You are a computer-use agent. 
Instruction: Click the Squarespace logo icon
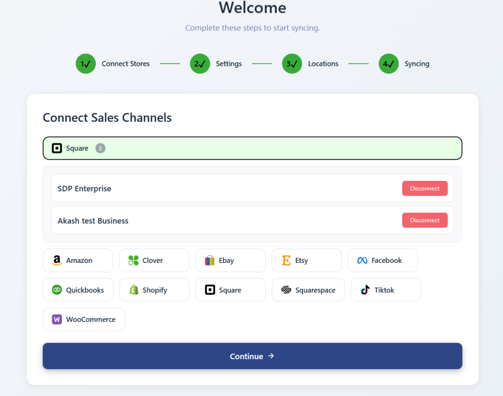pos(286,290)
